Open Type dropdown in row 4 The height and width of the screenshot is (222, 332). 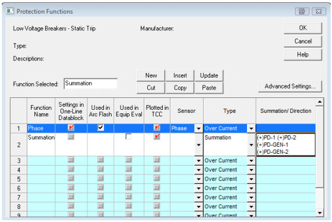[x=251, y=170]
